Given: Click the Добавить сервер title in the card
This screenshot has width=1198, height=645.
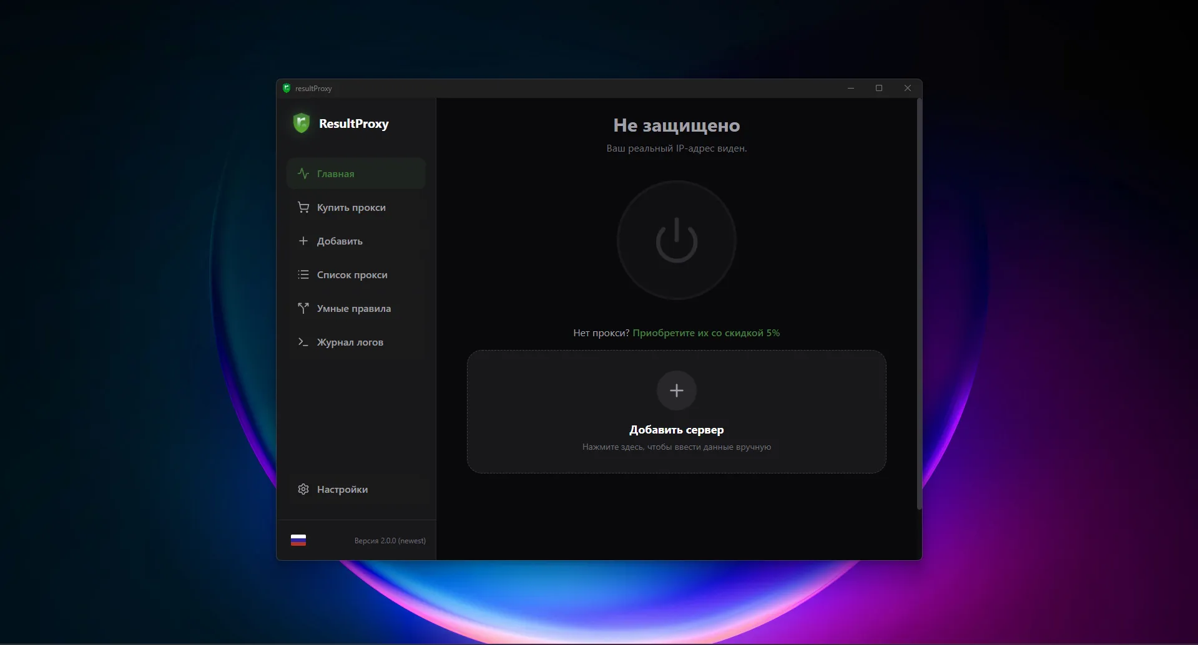Looking at the screenshot, I should pyautogui.click(x=677, y=430).
